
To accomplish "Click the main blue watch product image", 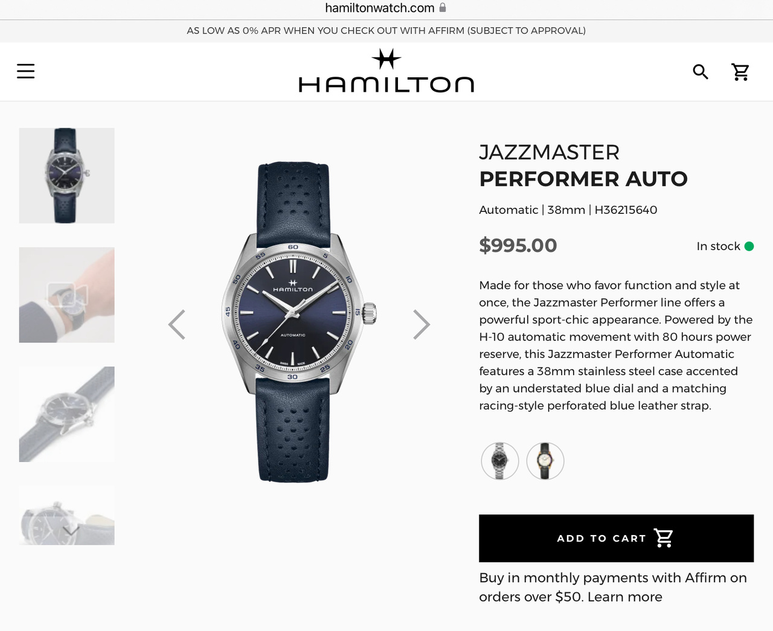I will click(299, 322).
